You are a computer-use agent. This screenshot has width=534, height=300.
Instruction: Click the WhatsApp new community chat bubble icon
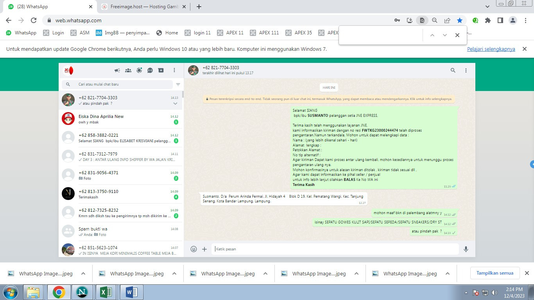(x=150, y=70)
